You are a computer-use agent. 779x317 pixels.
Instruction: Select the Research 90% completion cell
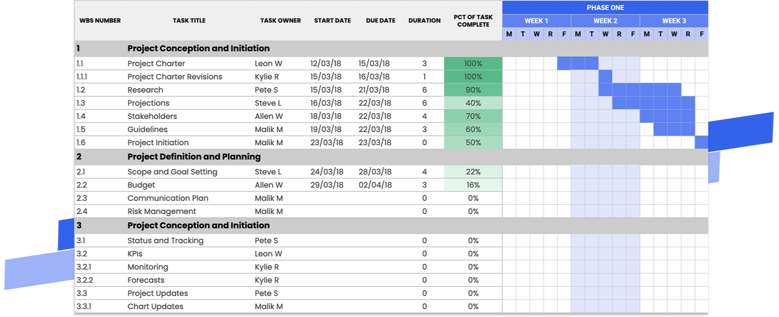(473, 90)
